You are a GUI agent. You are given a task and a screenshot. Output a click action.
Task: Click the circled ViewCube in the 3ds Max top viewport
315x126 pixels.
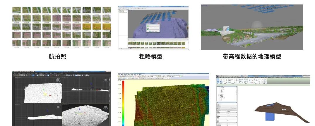coord(58,80)
